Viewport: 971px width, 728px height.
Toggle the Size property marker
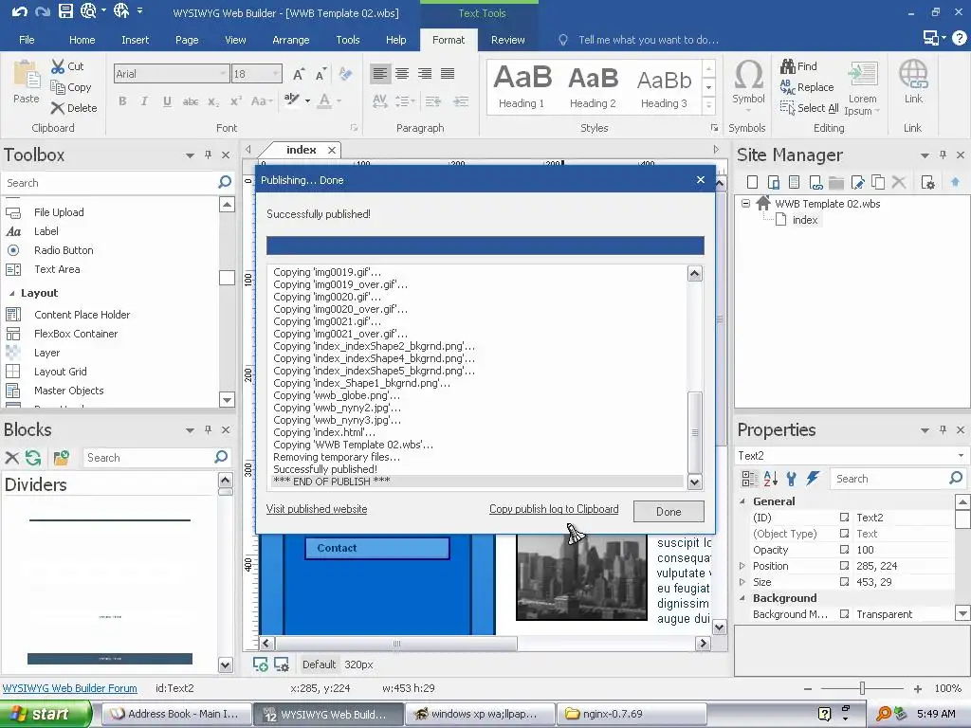pyautogui.click(x=844, y=581)
